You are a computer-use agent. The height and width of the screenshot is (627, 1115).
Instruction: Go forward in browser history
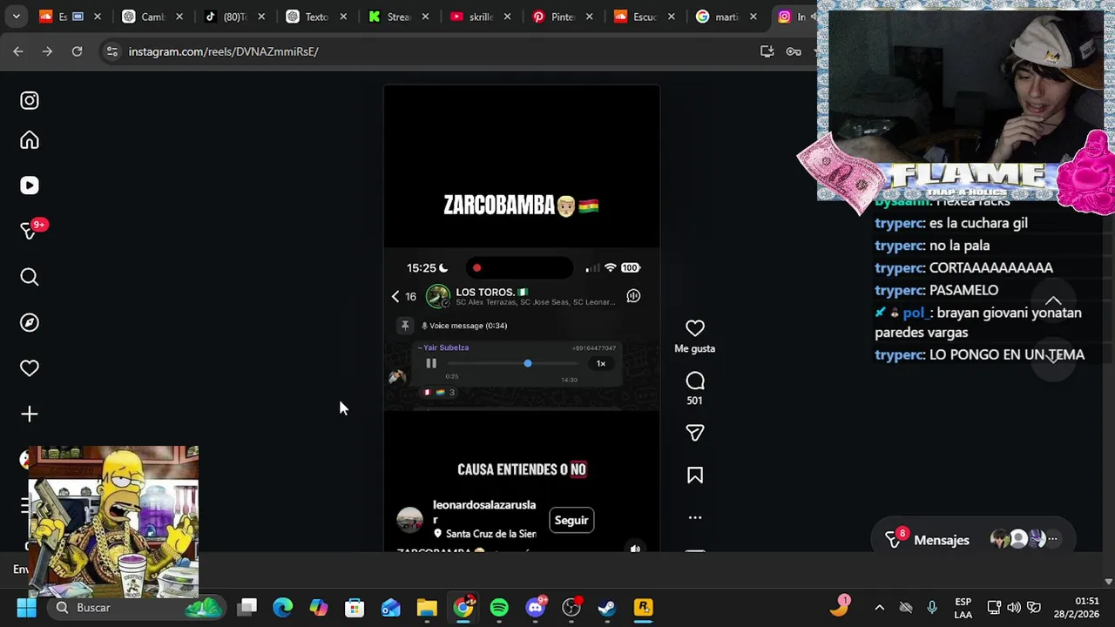pos(47,51)
